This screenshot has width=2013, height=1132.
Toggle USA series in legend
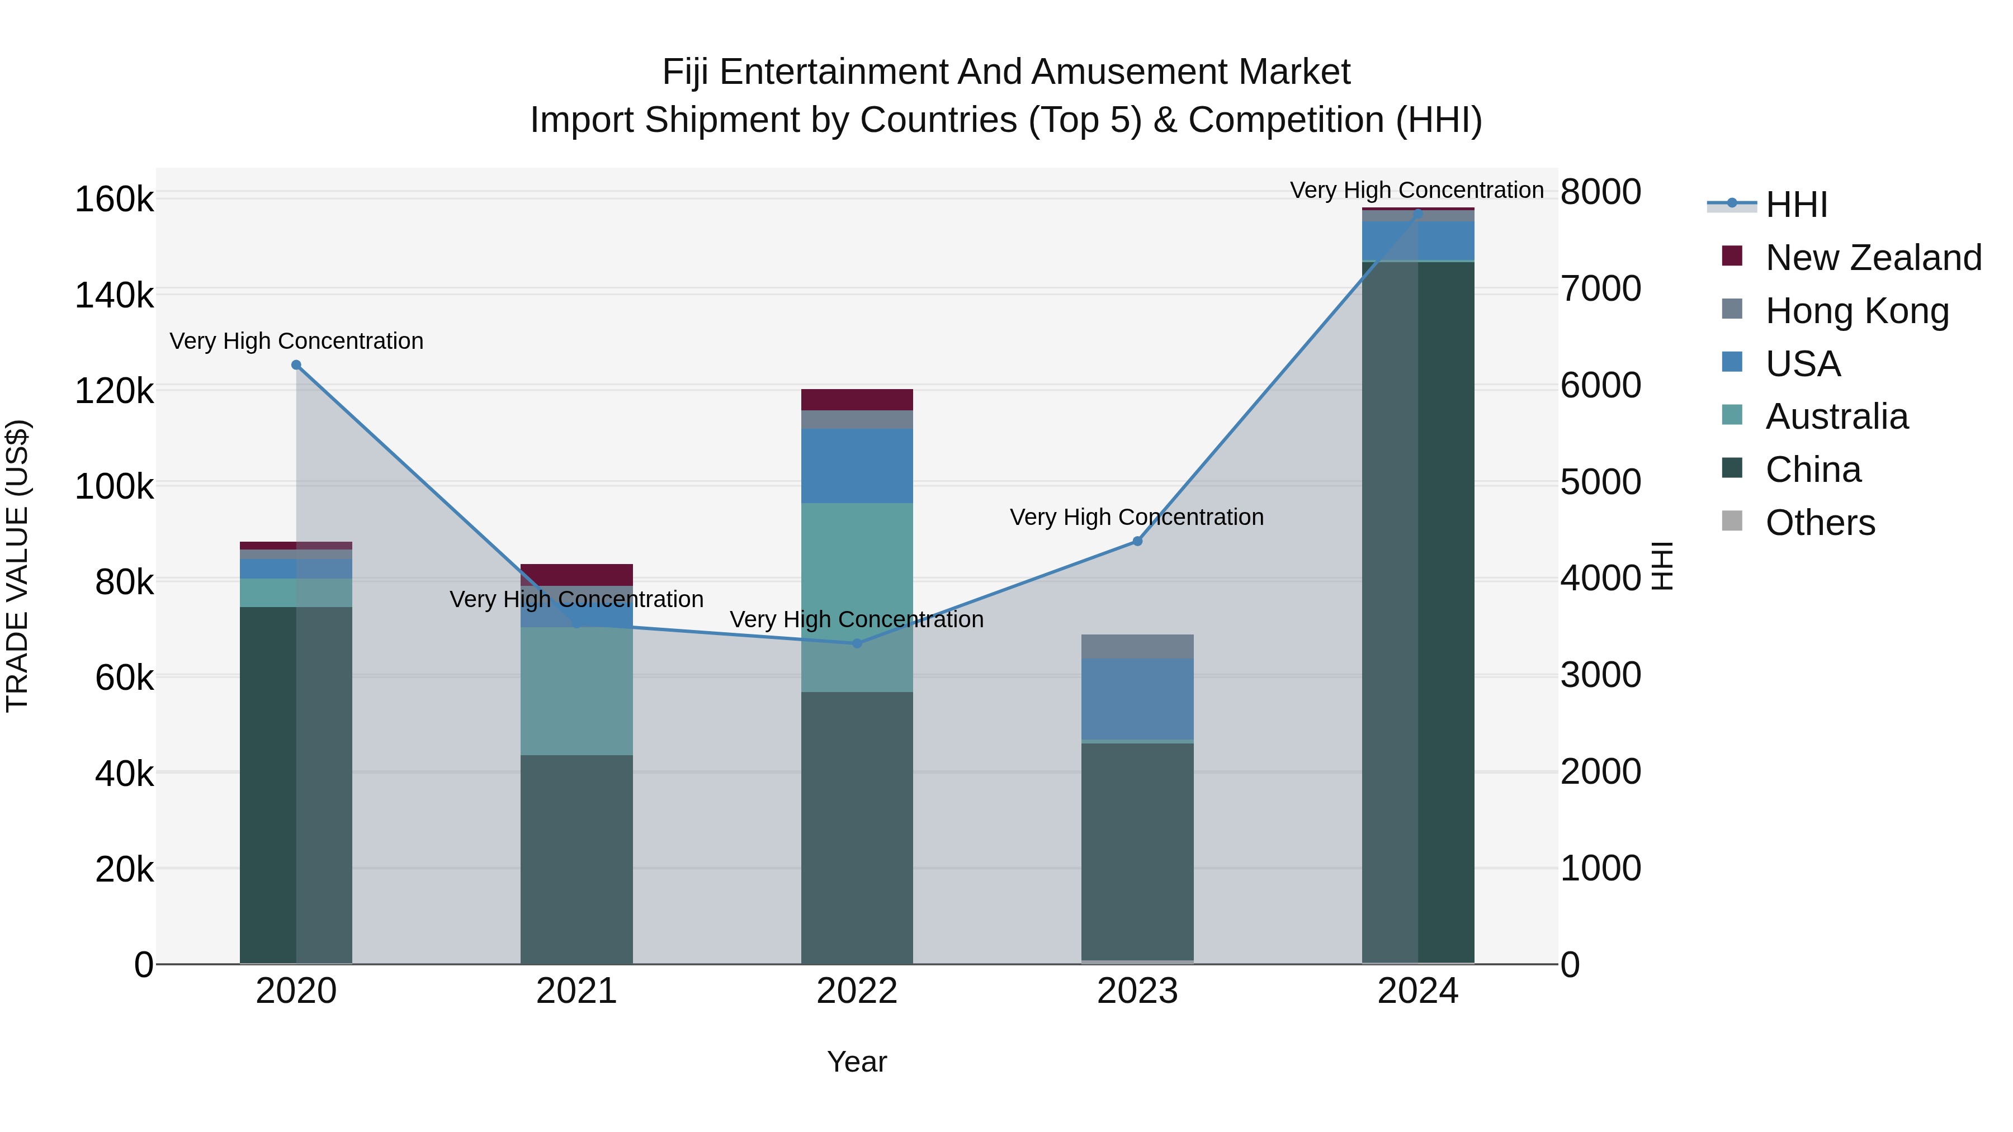point(1782,364)
